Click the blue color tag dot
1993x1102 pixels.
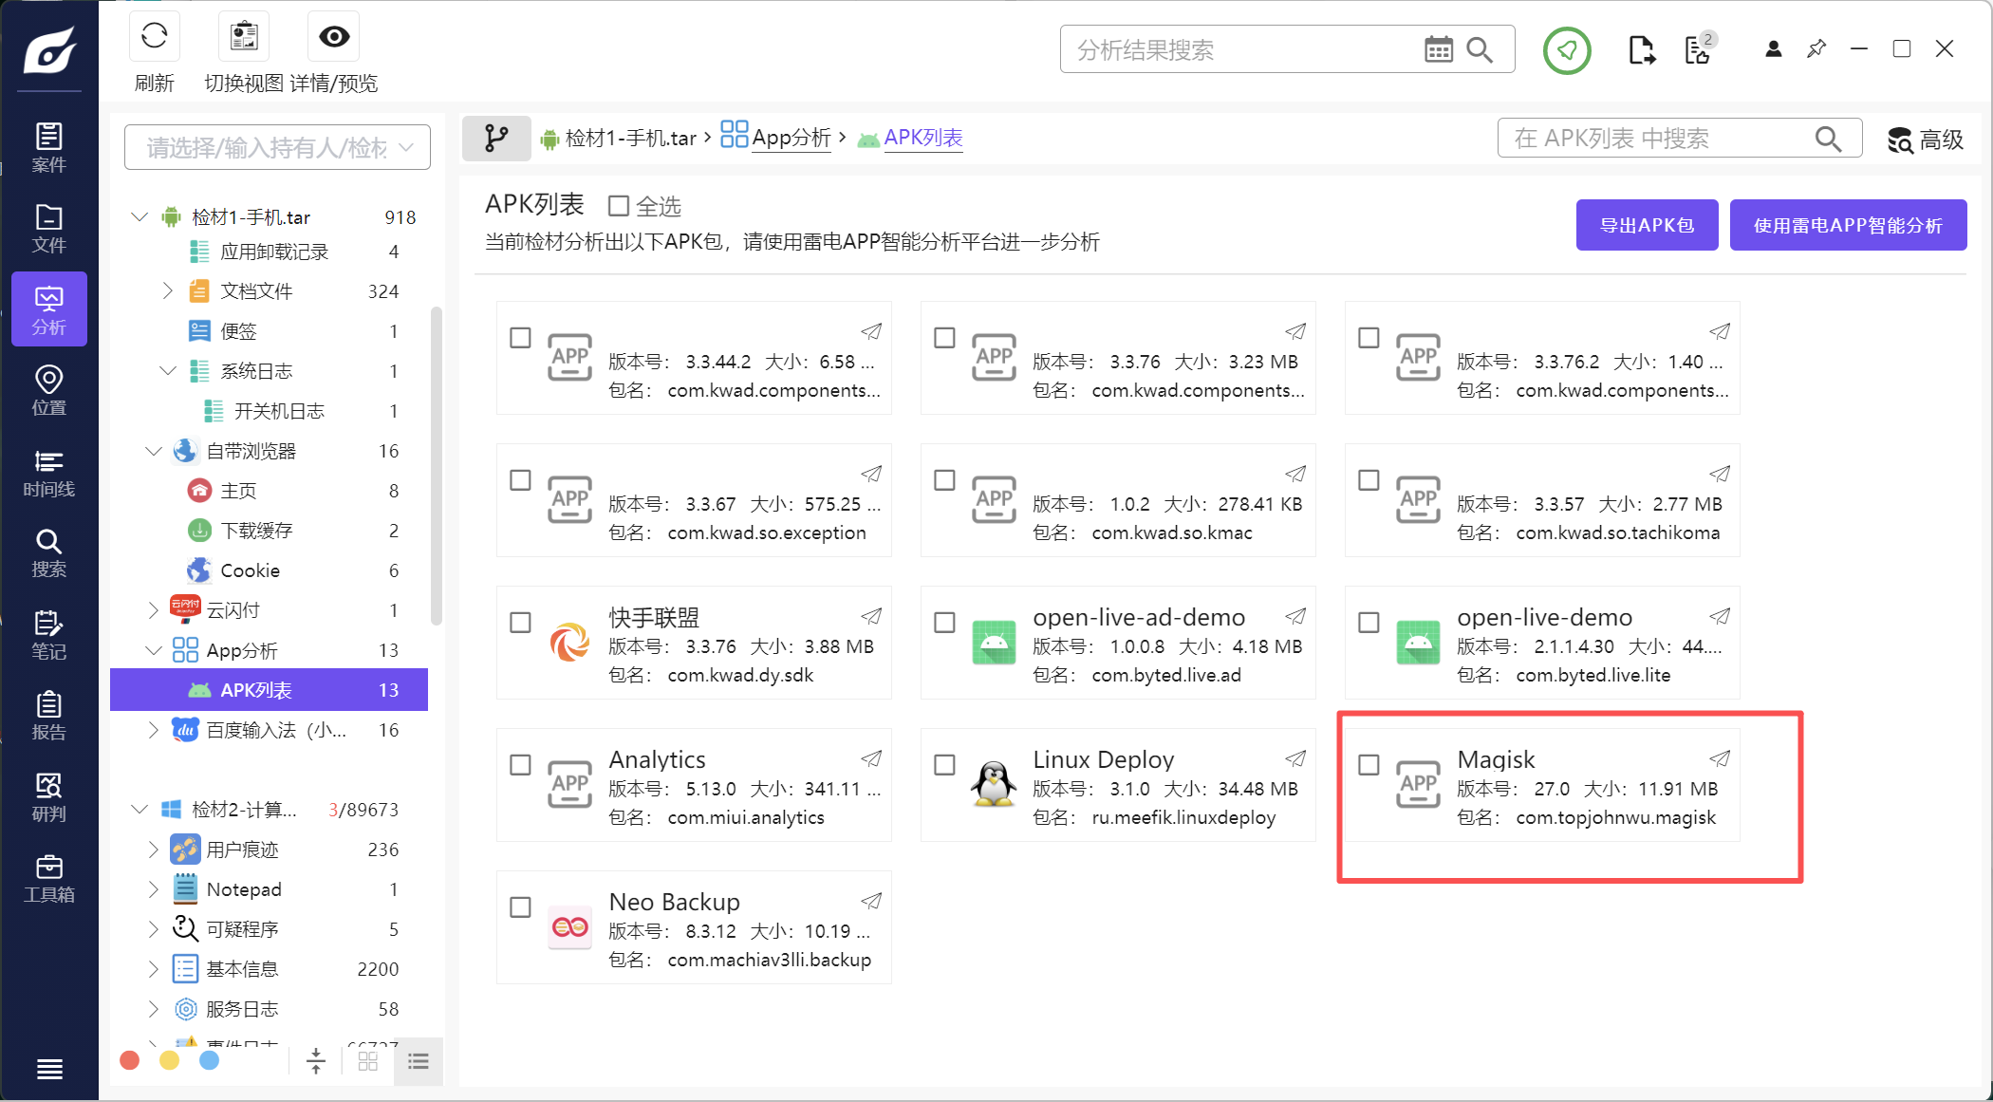click(210, 1060)
